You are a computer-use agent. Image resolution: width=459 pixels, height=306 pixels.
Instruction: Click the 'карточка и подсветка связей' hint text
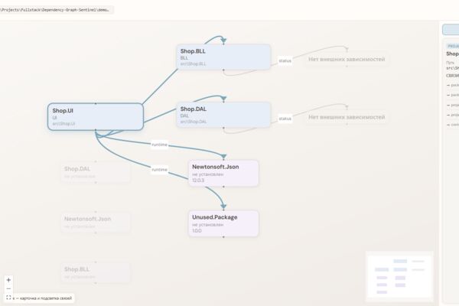(46, 298)
